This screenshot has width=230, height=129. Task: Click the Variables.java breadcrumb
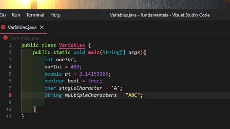tap(24, 38)
